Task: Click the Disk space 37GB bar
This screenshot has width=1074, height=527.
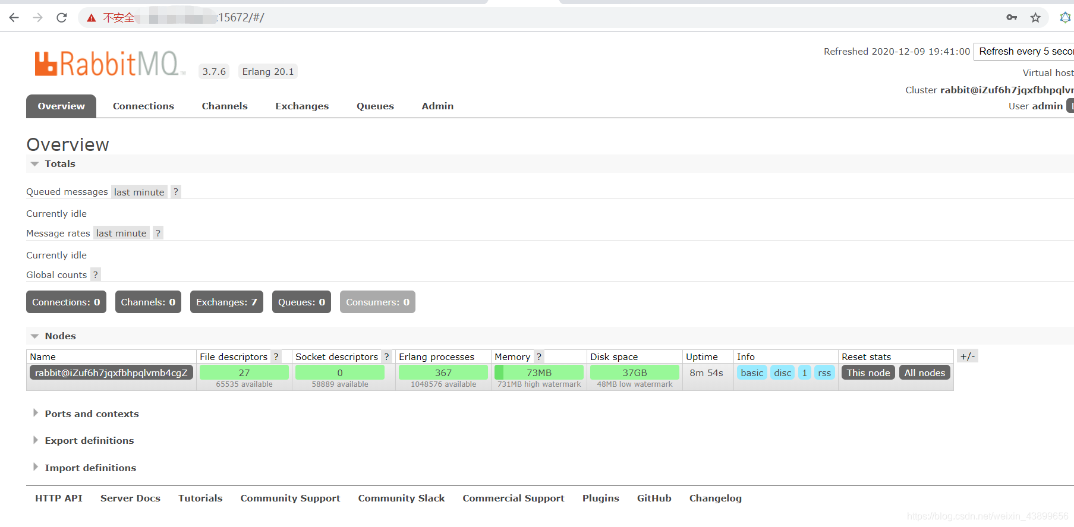Action: pos(635,373)
